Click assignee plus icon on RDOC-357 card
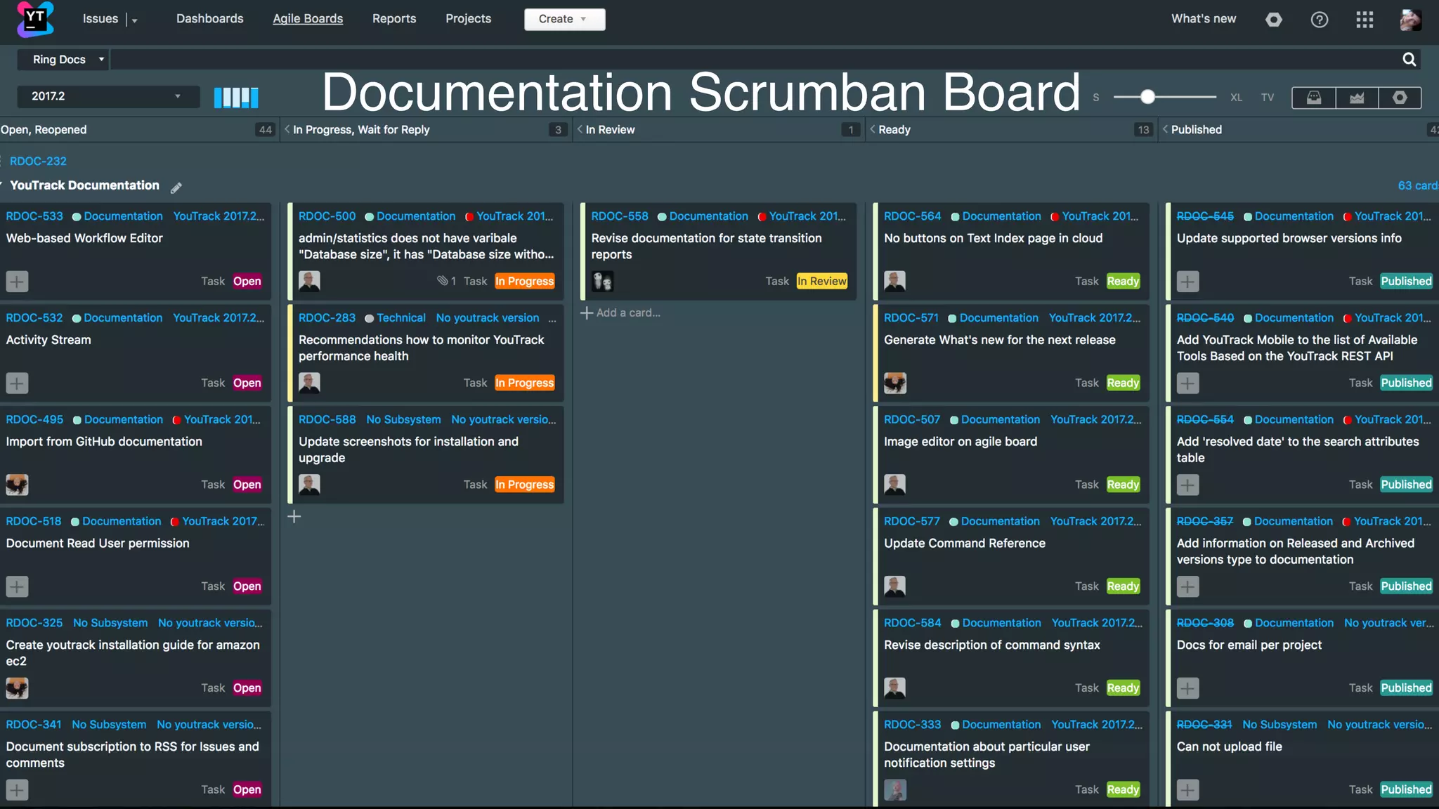Image resolution: width=1439 pixels, height=809 pixels. click(1188, 586)
